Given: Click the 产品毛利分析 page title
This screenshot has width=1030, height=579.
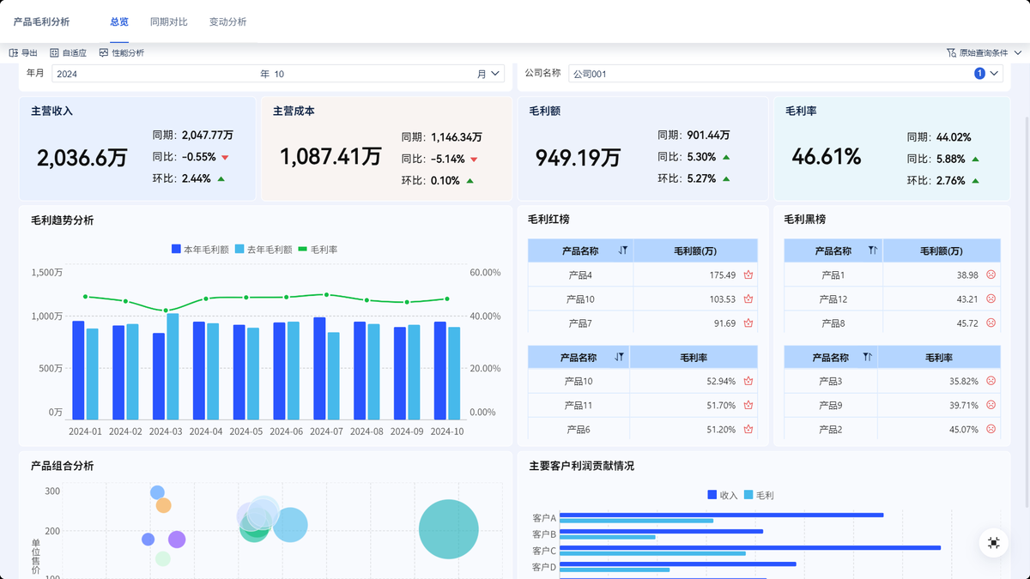Looking at the screenshot, I should pos(42,21).
